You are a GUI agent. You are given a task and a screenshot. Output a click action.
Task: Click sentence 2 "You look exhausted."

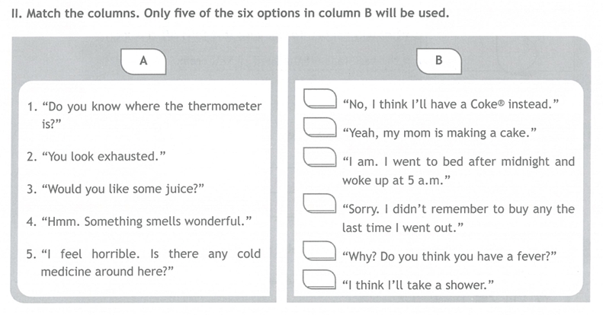96,157
